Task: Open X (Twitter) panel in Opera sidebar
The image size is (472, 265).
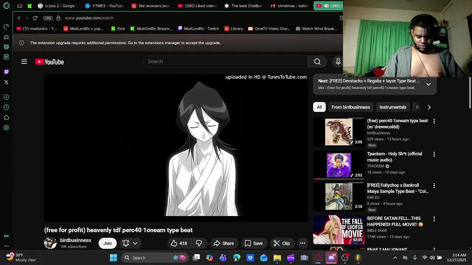Action: click(x=6, y=82)
